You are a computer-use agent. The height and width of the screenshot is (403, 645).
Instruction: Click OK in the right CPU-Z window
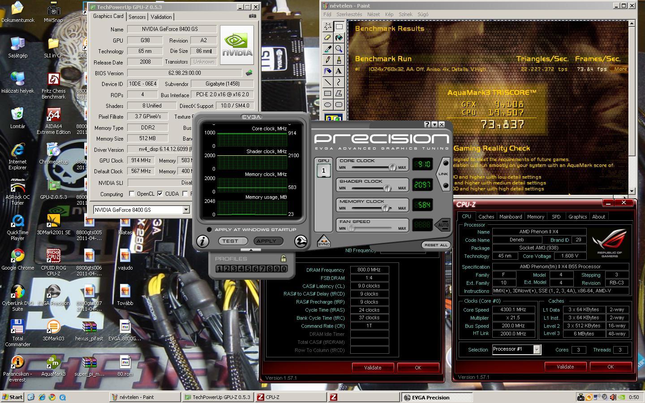pos(611,366)
